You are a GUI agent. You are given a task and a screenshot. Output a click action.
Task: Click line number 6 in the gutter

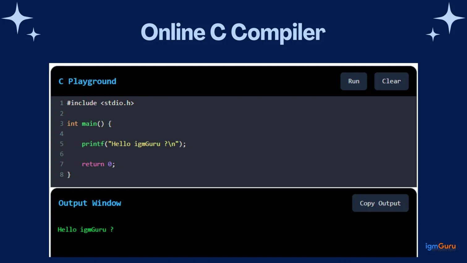(x=62, y=154)
